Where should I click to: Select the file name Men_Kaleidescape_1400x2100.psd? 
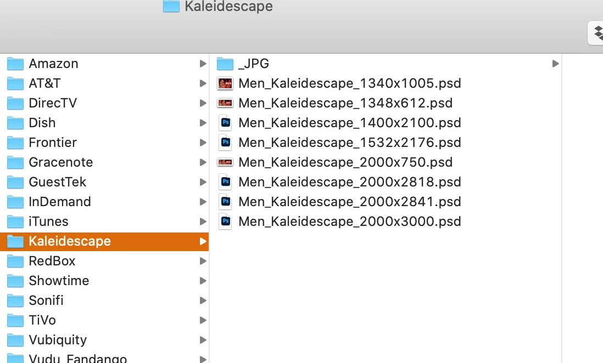click(x=350, y=123)
